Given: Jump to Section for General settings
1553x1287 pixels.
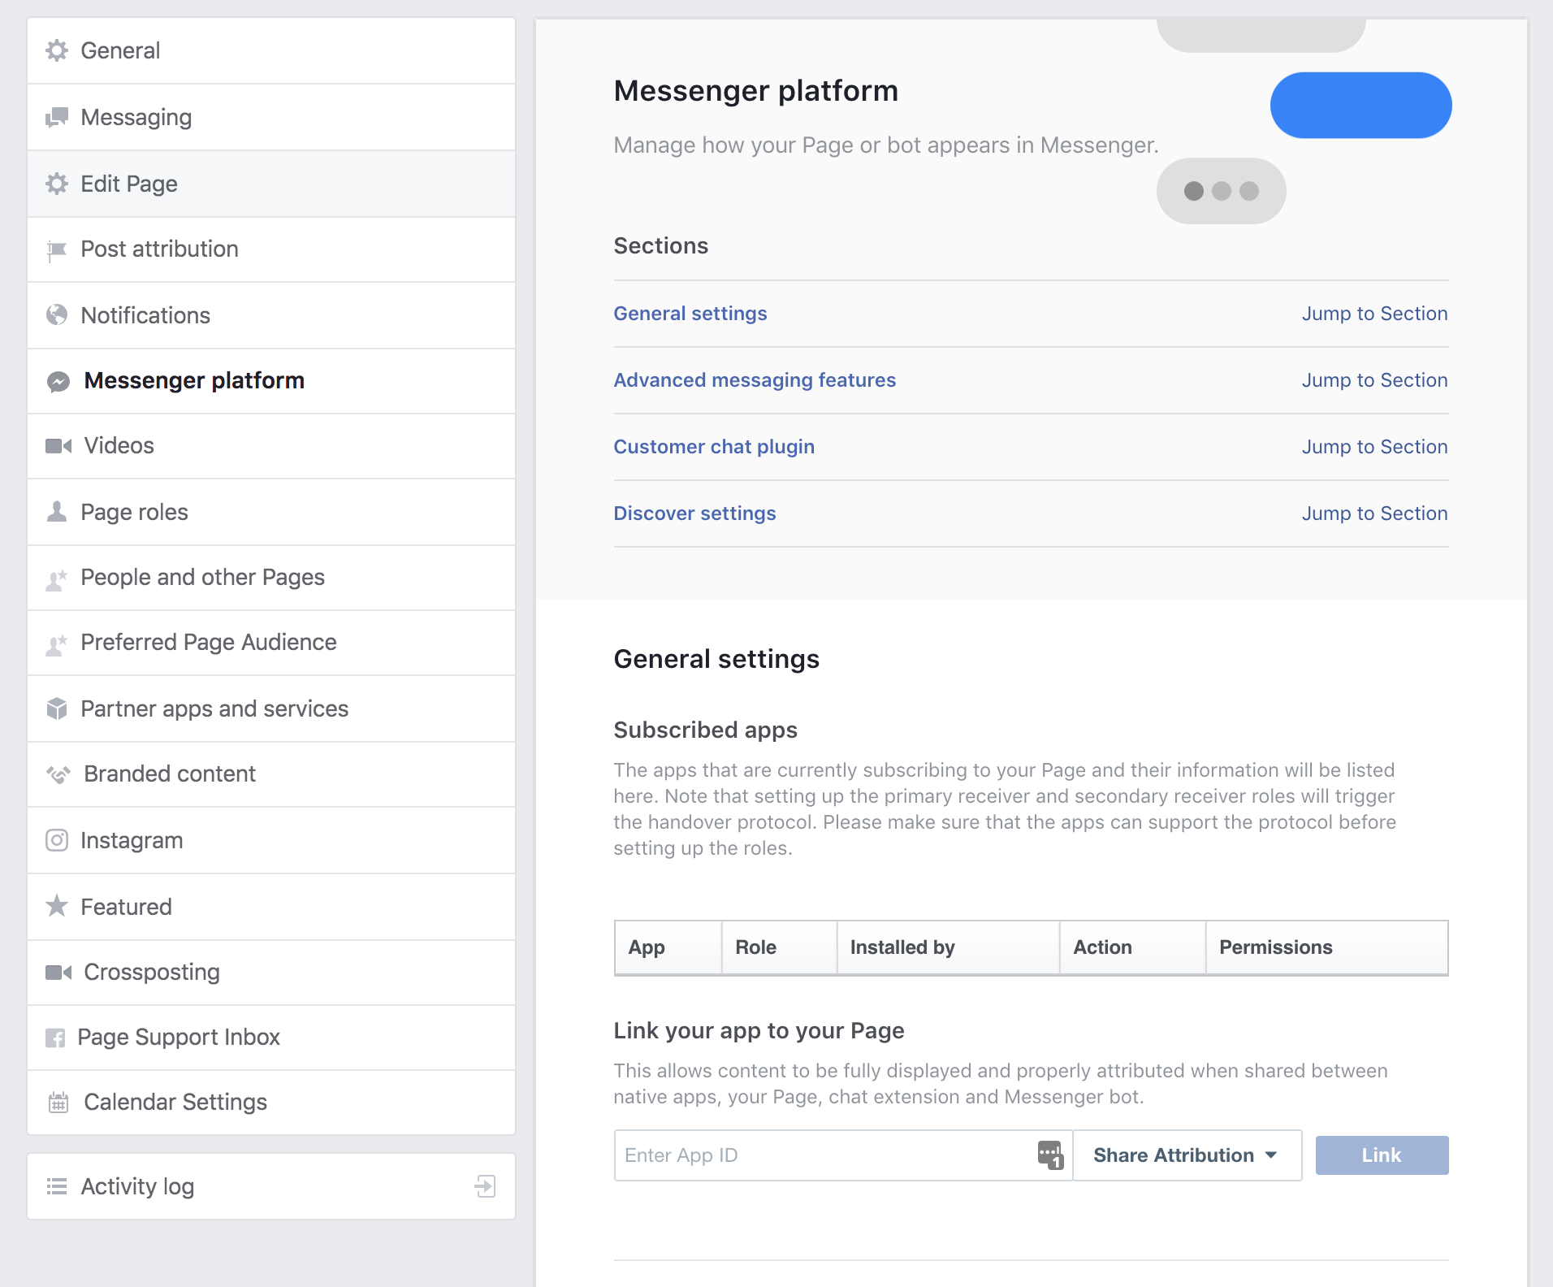Looking at the screenshot, I should pyautogui.click(x=1374, y=314).
